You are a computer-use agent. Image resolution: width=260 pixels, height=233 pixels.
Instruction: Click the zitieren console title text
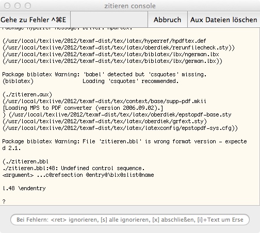point(130,6)
